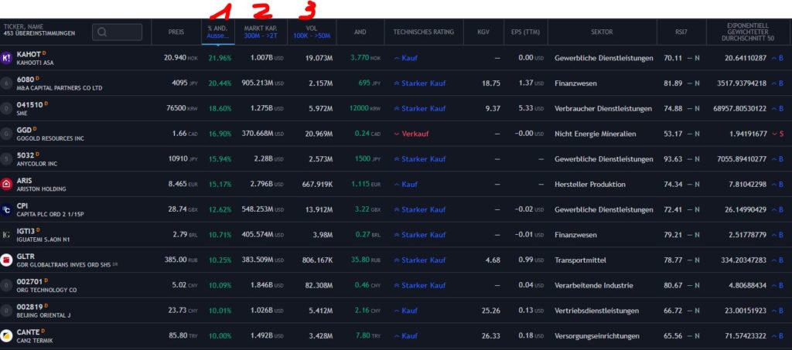
Task: Click the Transportmittel sector cell
Action: pyautogui.click(x=580, y=260)
